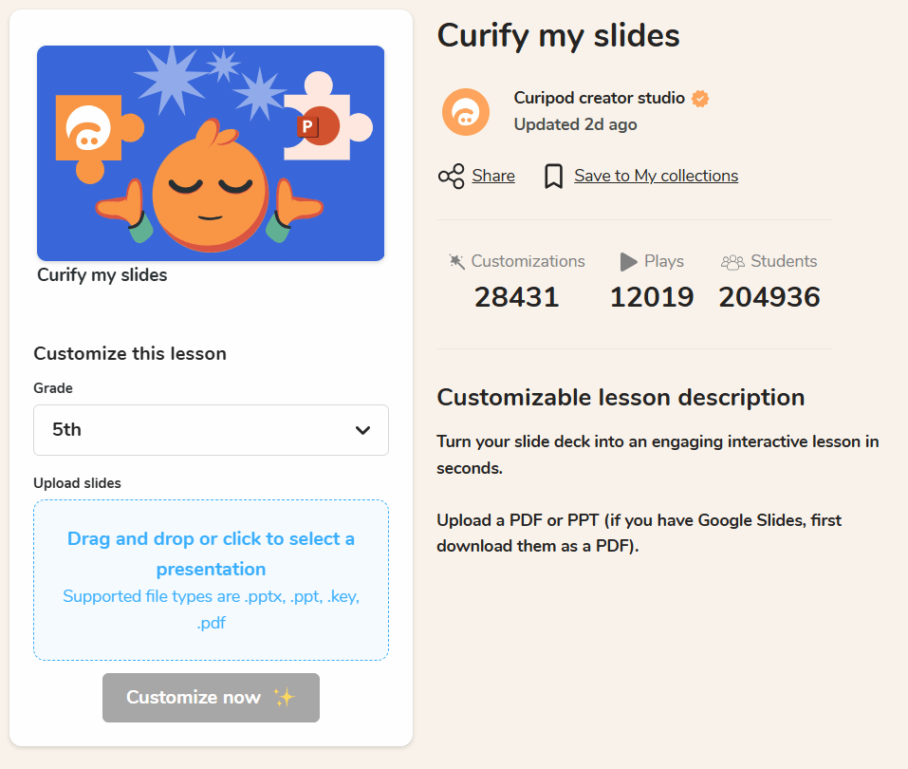Click the orange verified badge
The width and height of the screenshot is (908, 769).
tap(701, 99)
